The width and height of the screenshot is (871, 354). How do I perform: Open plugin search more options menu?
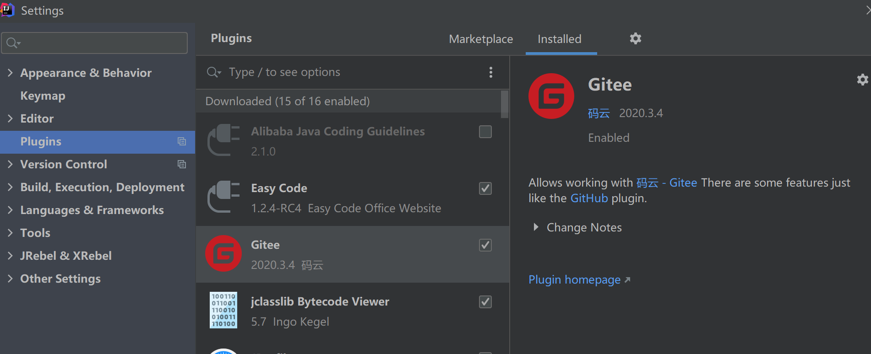pyautogui.click(x=491, y=72)
